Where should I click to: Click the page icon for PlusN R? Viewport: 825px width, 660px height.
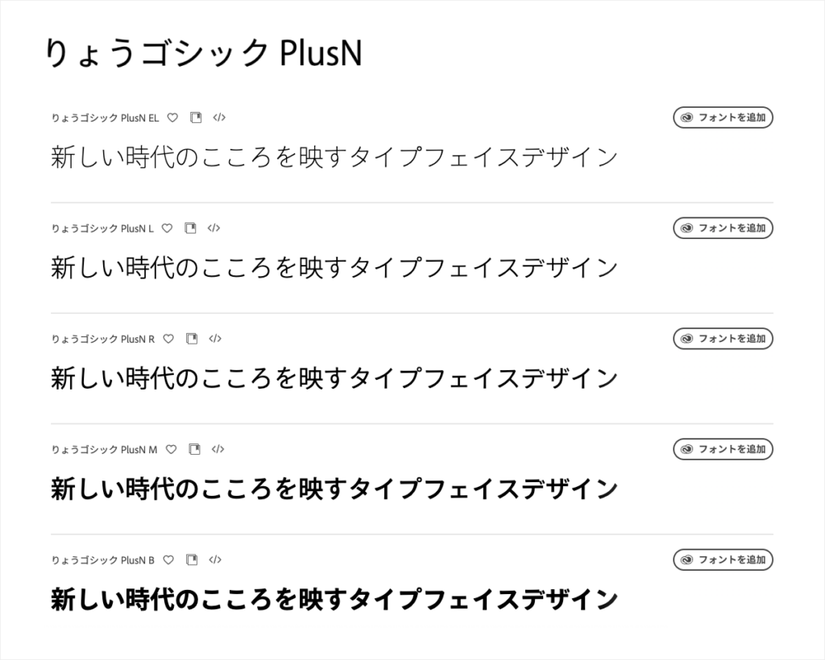click(x=191, y=339)
